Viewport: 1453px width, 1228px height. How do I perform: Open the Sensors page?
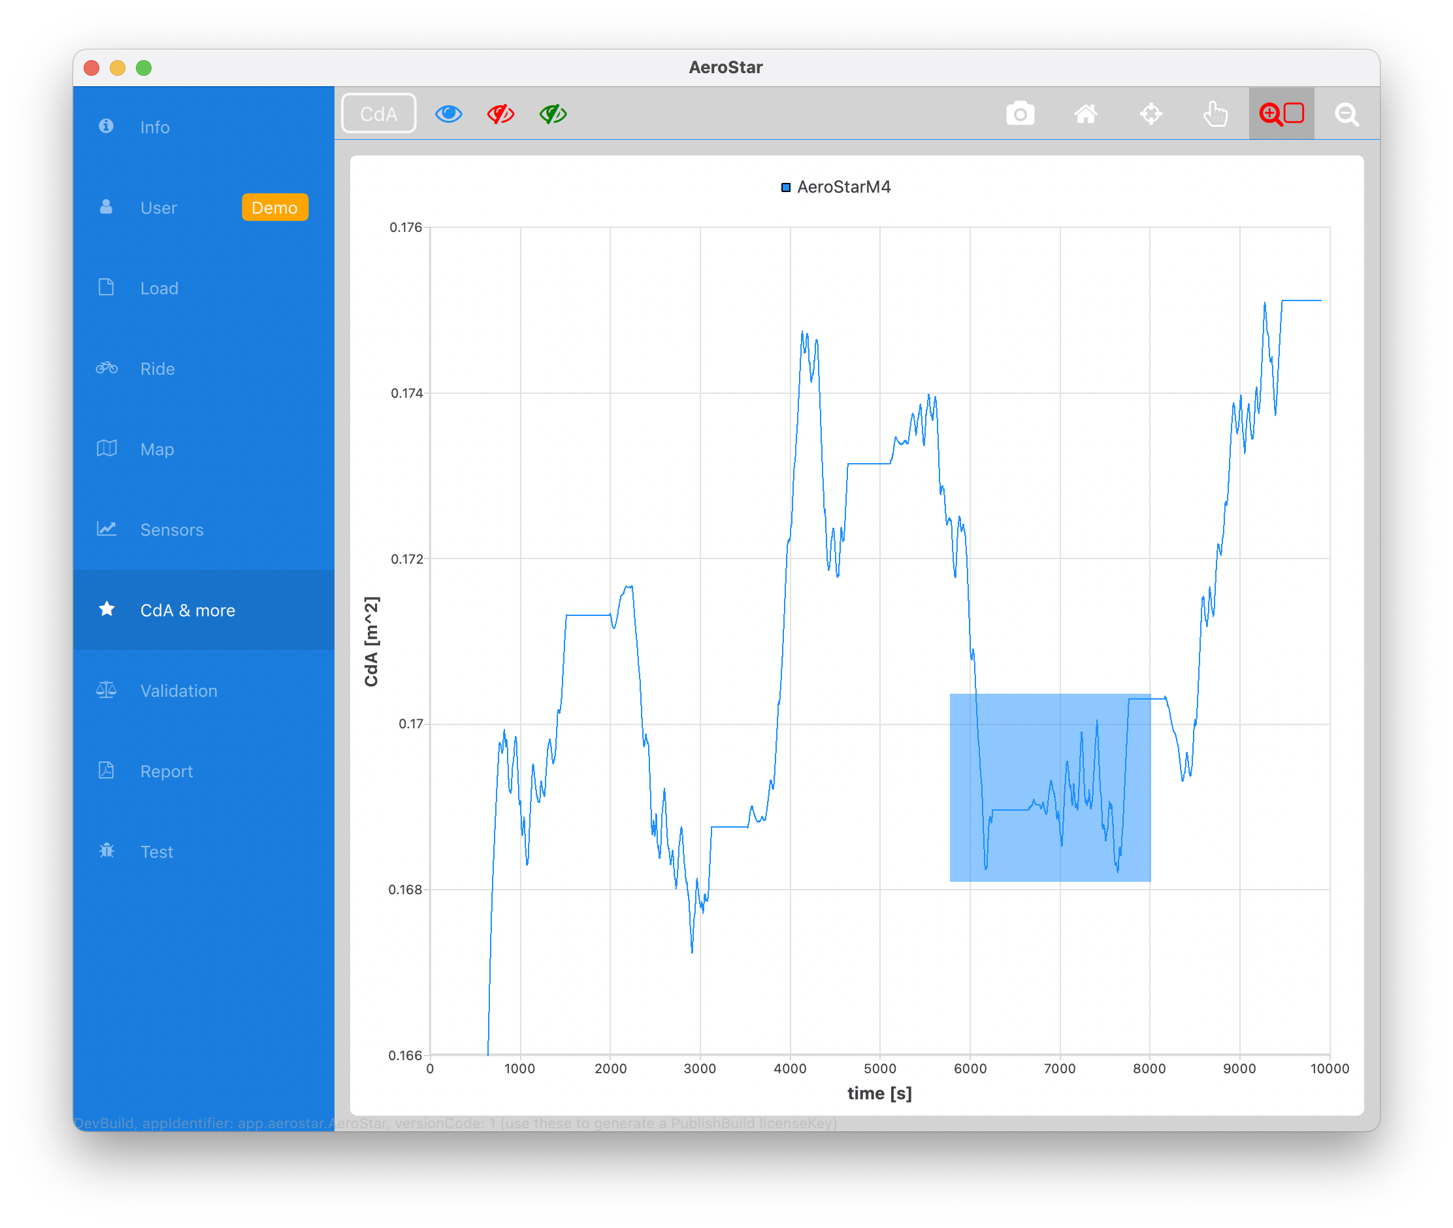[x=171, y=530]
